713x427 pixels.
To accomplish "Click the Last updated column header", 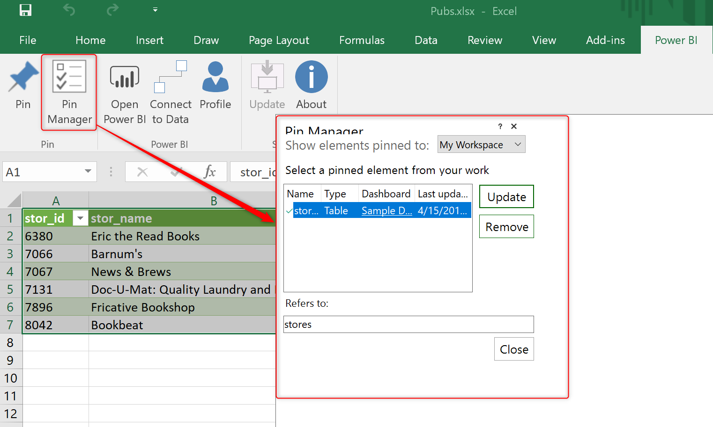I will click(443, 194).
